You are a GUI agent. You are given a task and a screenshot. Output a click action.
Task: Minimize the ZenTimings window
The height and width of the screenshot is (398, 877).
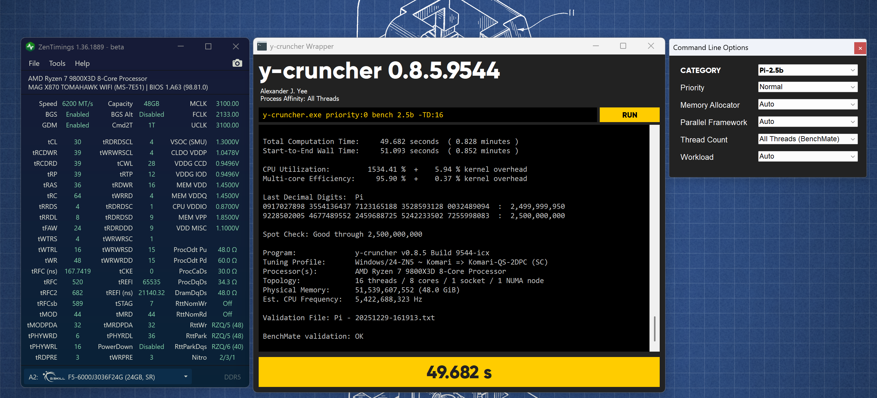[181, 47]
